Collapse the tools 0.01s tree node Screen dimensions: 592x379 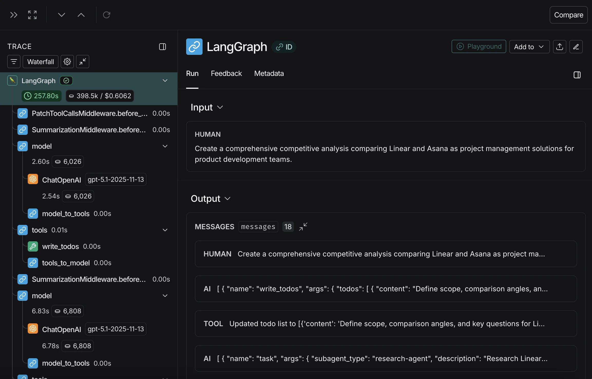(165, 230)
